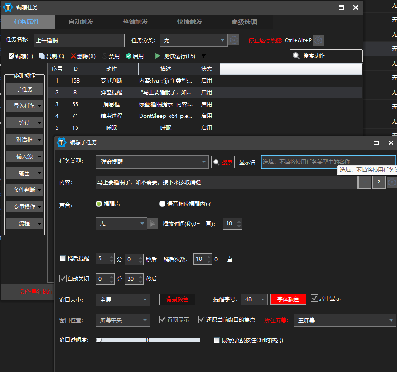
Task: Click the 复制(C) copy icon
Action: [x=42, y=56]
